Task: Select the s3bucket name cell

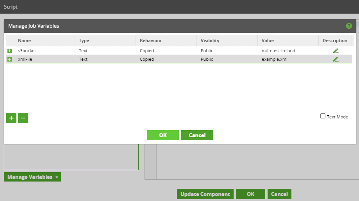Action: pyautogui.click(x=45, y=51)
